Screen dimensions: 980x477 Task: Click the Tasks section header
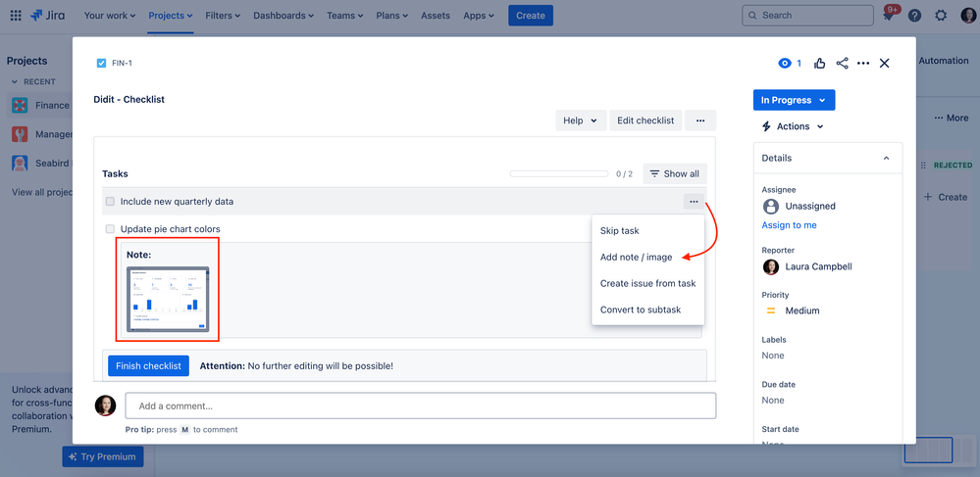point(115,173)
